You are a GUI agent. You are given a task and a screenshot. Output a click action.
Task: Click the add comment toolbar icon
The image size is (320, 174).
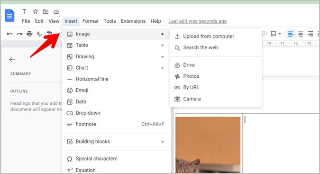coord(264,34)
